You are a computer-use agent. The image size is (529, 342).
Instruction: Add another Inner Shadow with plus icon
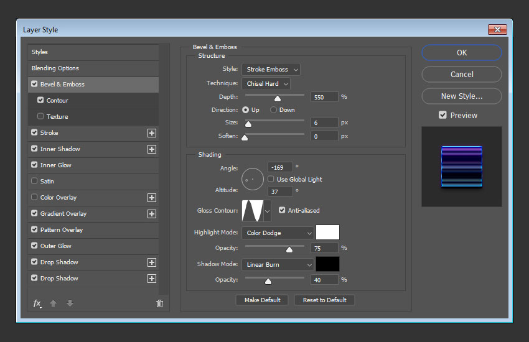tap(151, 149)
